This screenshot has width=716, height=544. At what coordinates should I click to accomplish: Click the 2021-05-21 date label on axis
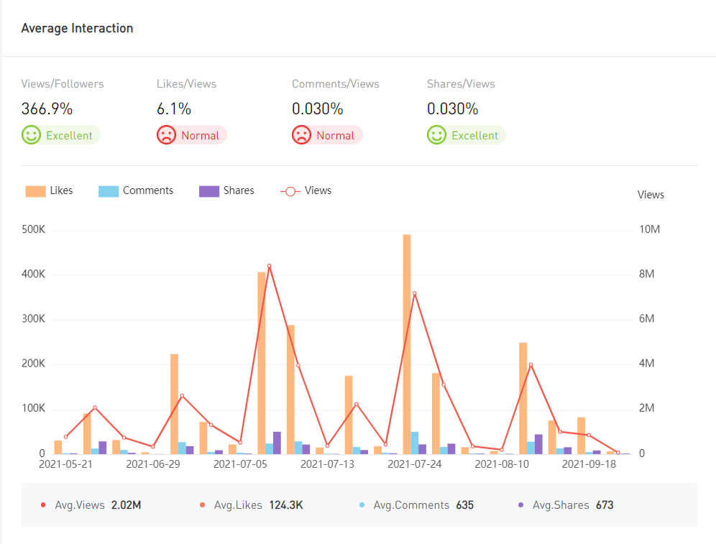pos(65,464)
